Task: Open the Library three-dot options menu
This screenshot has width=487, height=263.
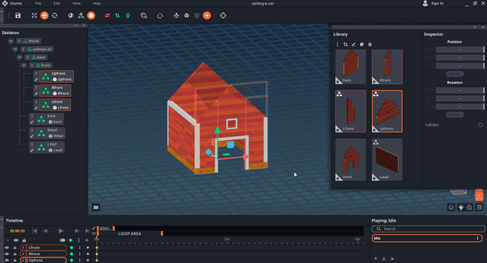Action: tap(337, 44)
